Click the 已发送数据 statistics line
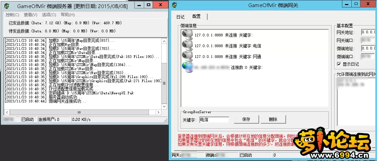This screenshot has height=161, width=377. [x=65, y=23]
